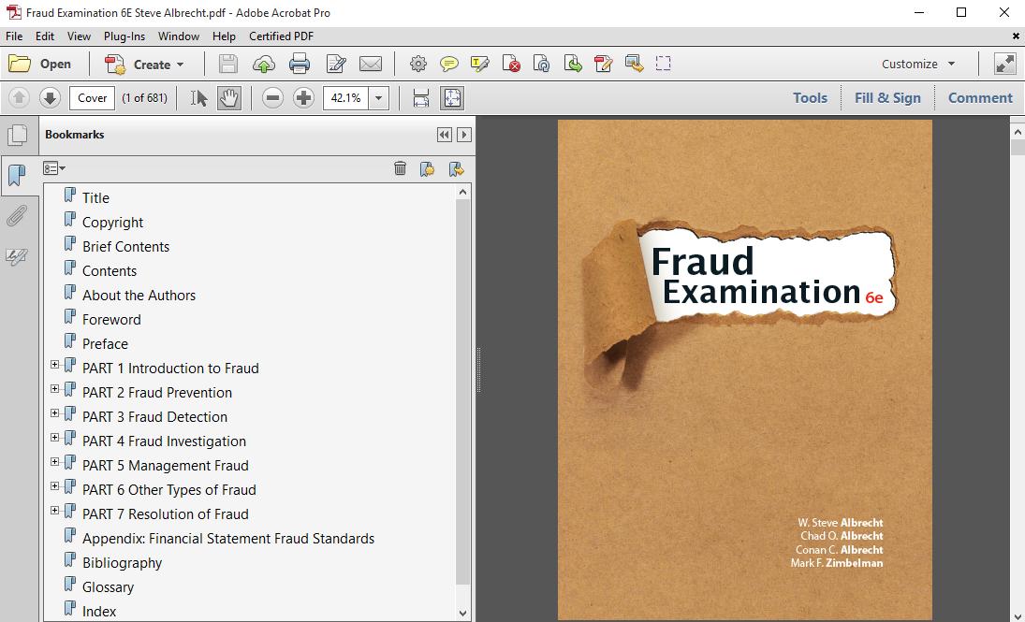Open the Fill & Sign pane
This screenshot has height=622, width=1025.
pyautogui.click(x=887, y=98)
